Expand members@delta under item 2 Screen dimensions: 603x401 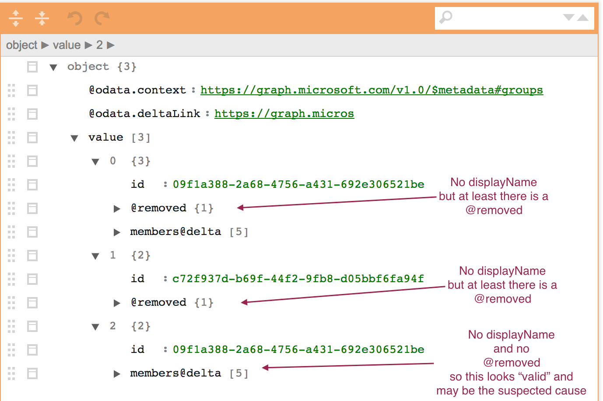coord(117,374)
